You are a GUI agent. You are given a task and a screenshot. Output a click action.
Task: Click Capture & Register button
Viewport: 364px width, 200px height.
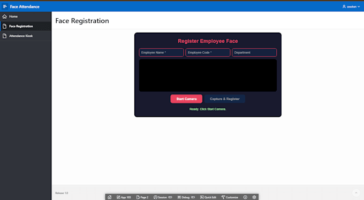tap(225, 99)
